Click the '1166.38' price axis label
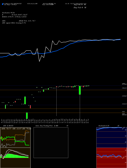 [124, 88]
